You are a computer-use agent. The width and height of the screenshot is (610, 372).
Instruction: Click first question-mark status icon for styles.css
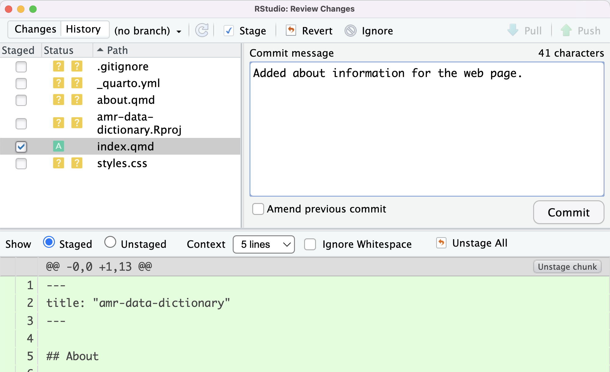59,163
